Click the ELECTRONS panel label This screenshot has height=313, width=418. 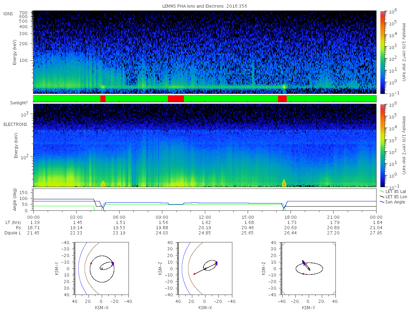coord(15,124)
